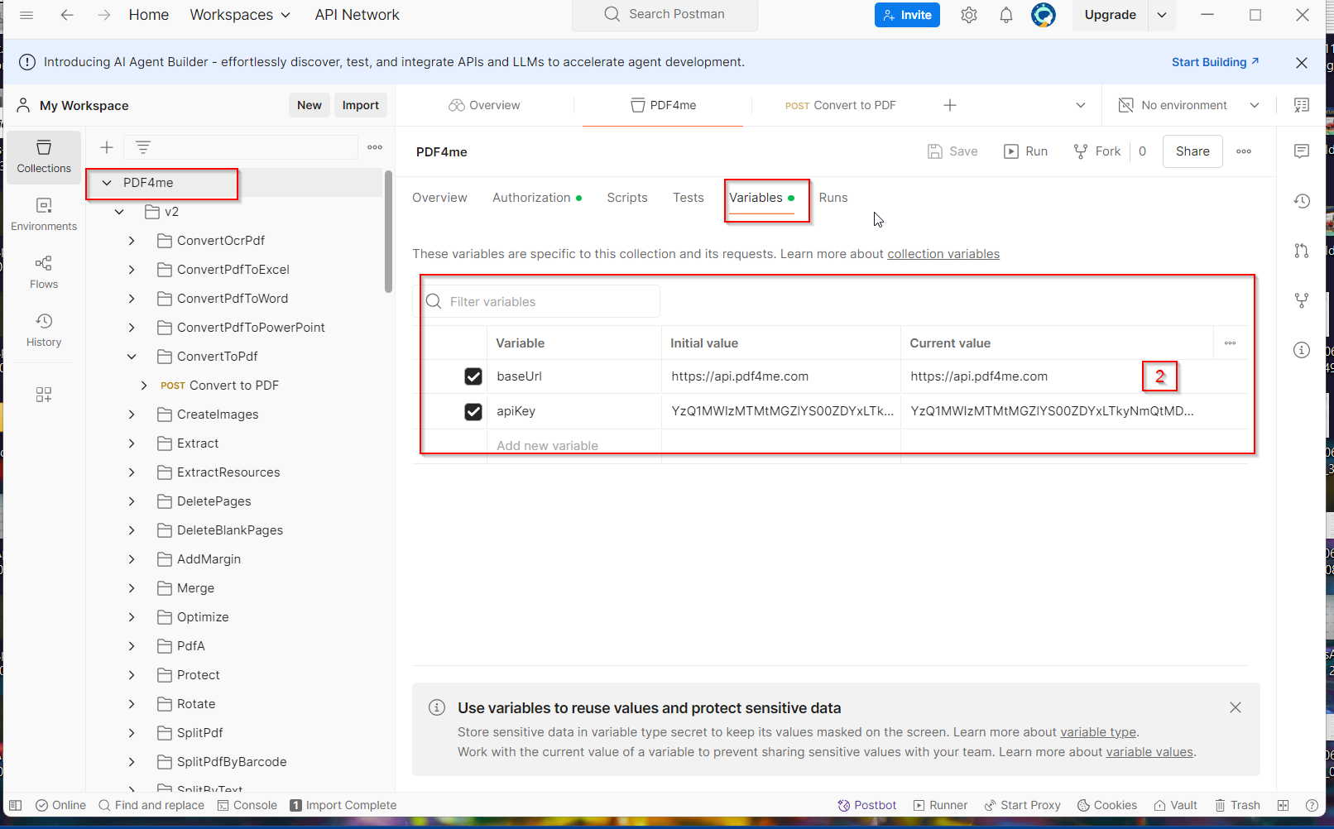Run the PDF4me collection
1334x829 pixels.
coord(1026,151)
